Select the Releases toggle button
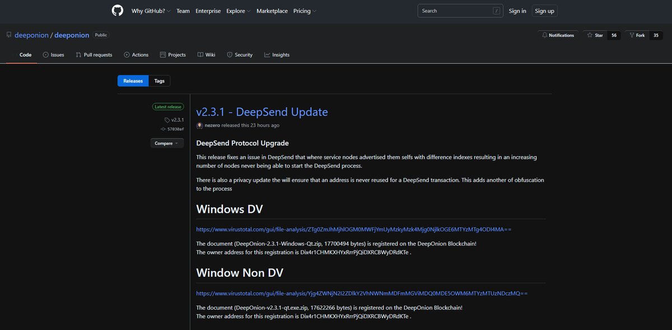672x330 pixels. [x=133, y=81]
